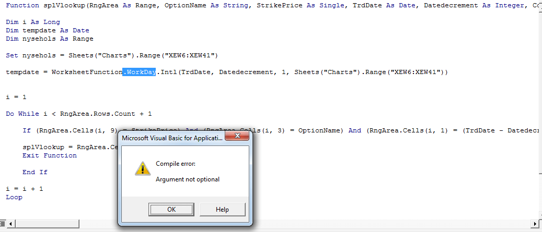Click 'WorksheetFunction' in the tempdate line
Image resolution: width=542 pixels, height=232 pixels.
[x=87, y=72]
